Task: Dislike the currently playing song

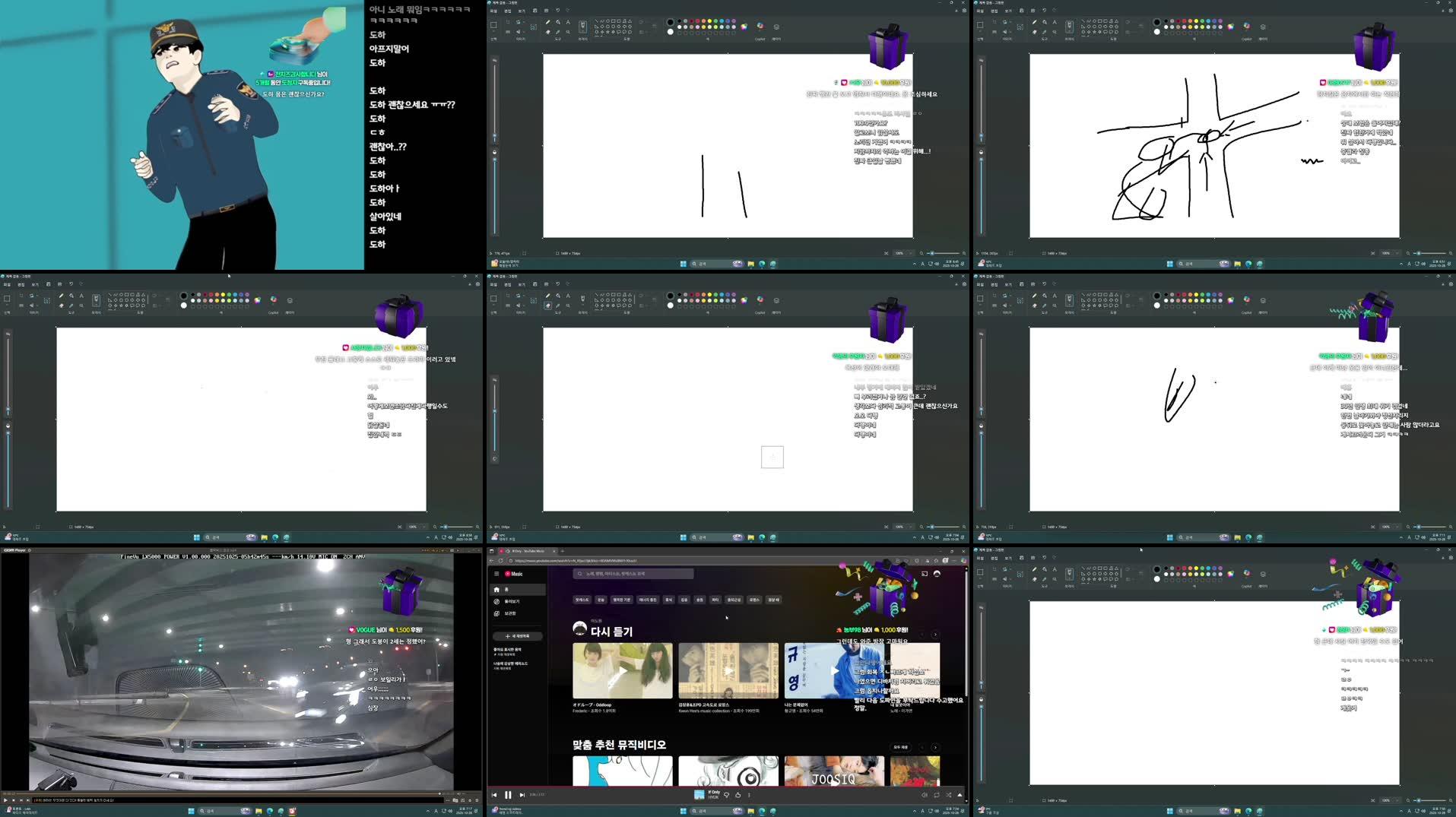Action: pos(726,794)
